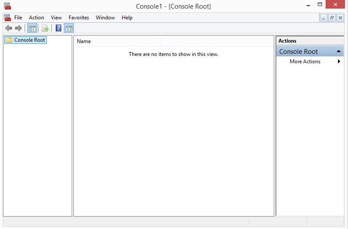Restore the inner Console Root child window
The image size is (348, 229).
click(x=332, y=18)
